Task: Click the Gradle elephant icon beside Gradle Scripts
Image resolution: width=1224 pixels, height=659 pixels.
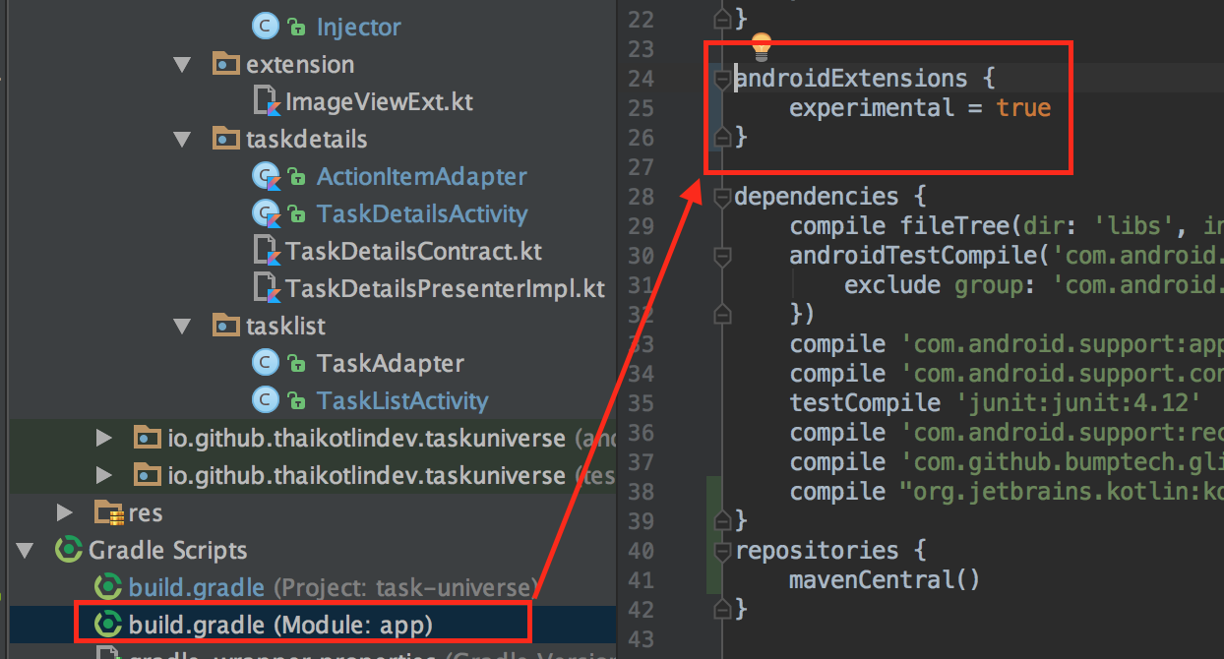Action: [67, 550]
